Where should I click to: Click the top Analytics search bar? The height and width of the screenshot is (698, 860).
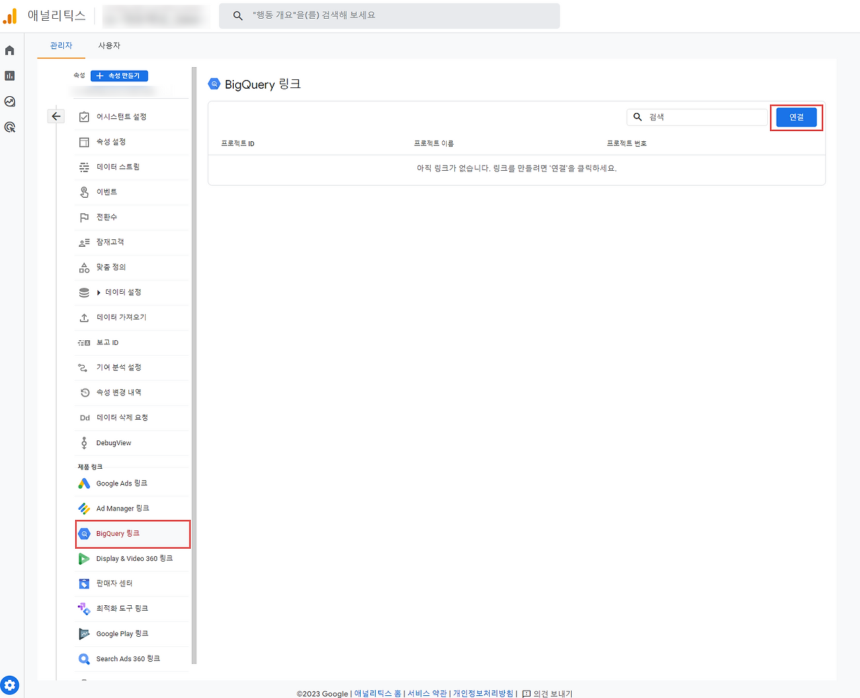tap(389, 15)
